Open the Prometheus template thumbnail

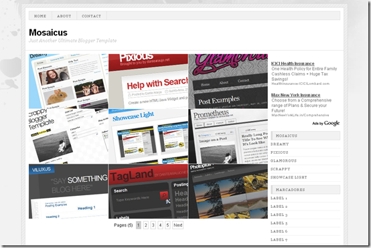[228, 136]
